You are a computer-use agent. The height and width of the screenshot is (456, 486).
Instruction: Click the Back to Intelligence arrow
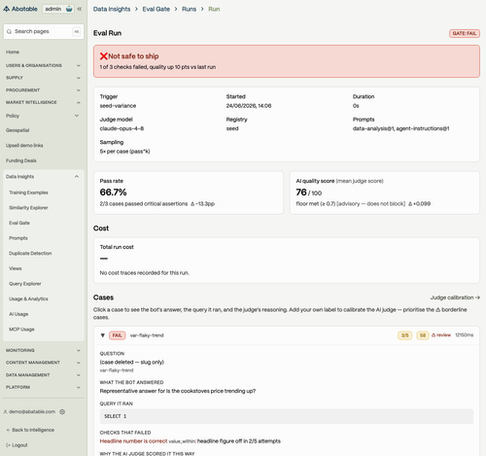pos(8,430)
